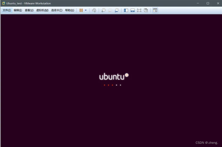Open the 编辑(E) menu
This screenshot has height=147, width=222.
pos(18,10)
